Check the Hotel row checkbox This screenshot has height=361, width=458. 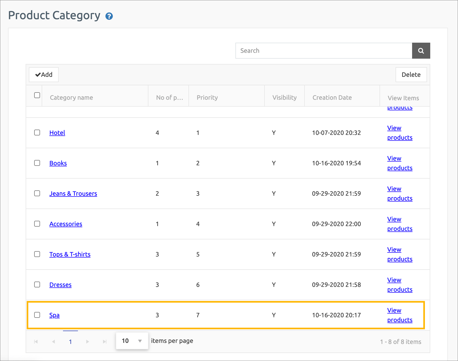37,133
